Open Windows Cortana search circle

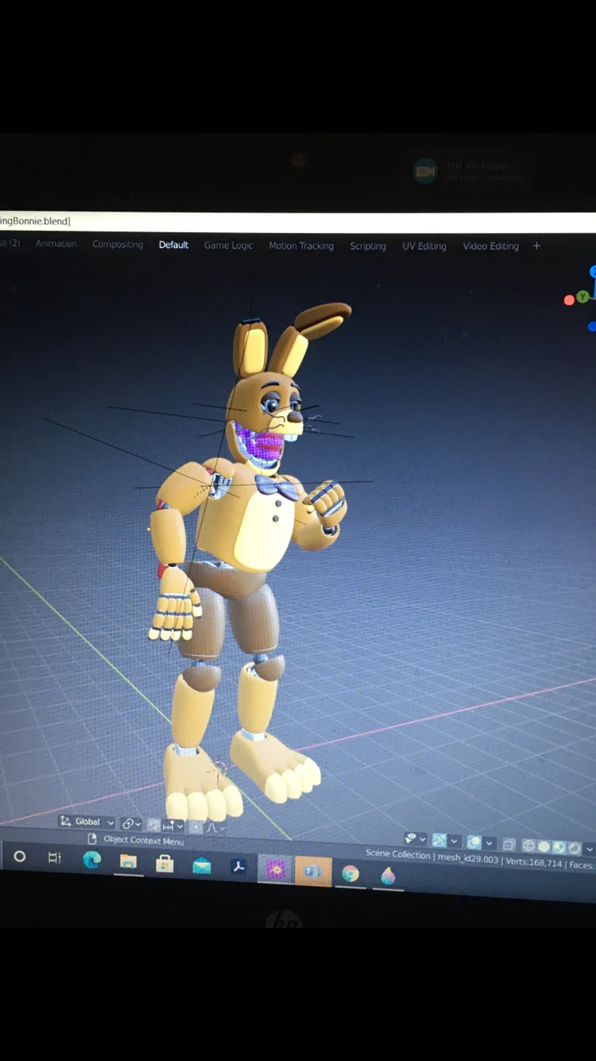coord(20,857)
